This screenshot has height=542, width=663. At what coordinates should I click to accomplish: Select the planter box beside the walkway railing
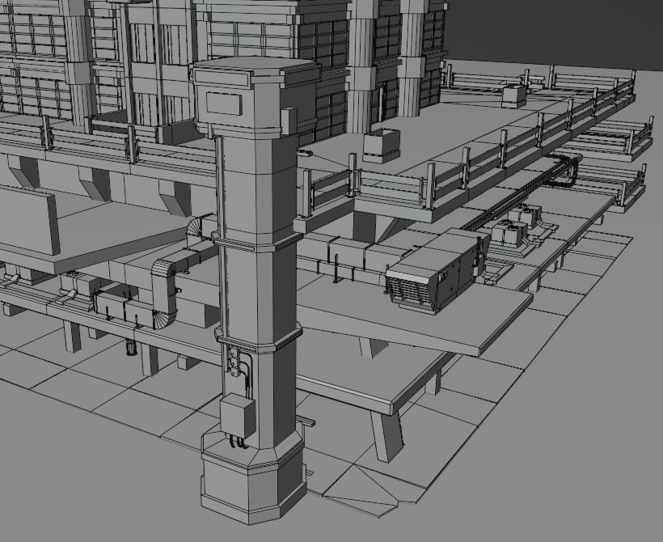point(382,146)
